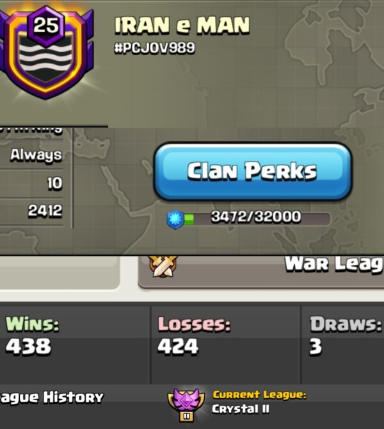
Task: Click the value 10 in clan info
Action: coord(55,183)
